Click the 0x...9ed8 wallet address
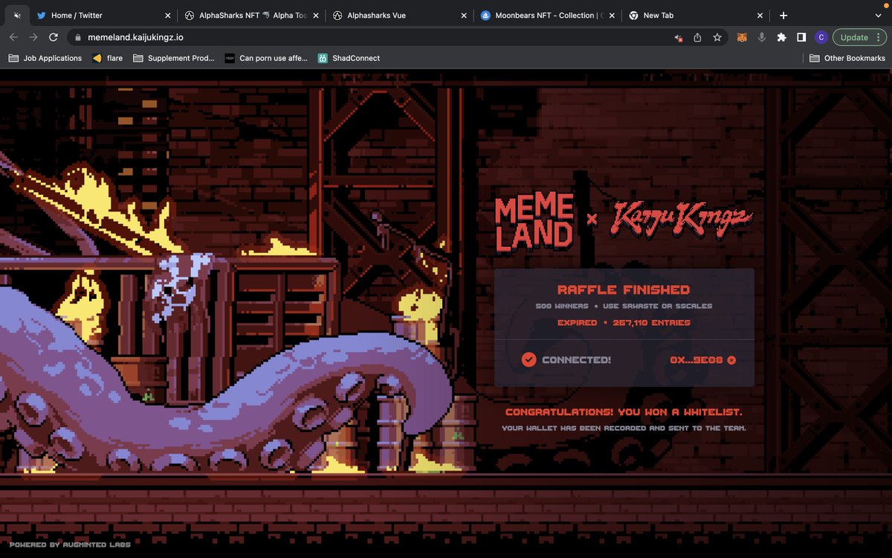Screen dimensions: 892x558 pyautogui.click(x=697, y=360)
